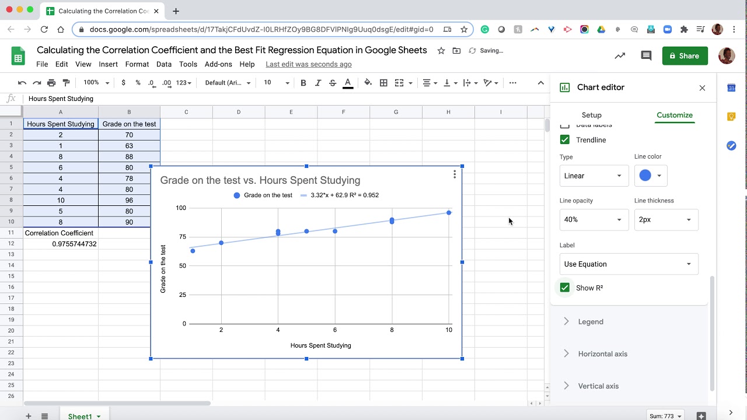Viewport: 747px width, 420px height.
Task: Open the fill color bucket tool
Action: (x=368, y=83)
